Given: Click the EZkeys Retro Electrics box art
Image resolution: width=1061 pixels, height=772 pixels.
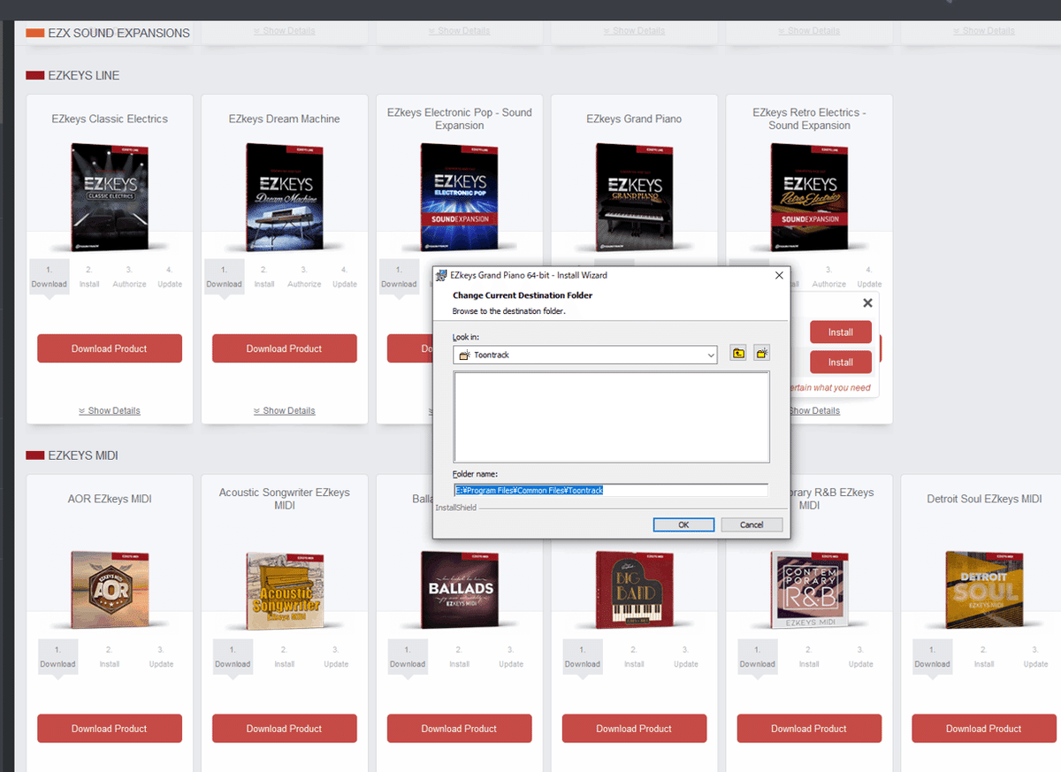Looking at the screenshot, I should [x=809, y=196].
